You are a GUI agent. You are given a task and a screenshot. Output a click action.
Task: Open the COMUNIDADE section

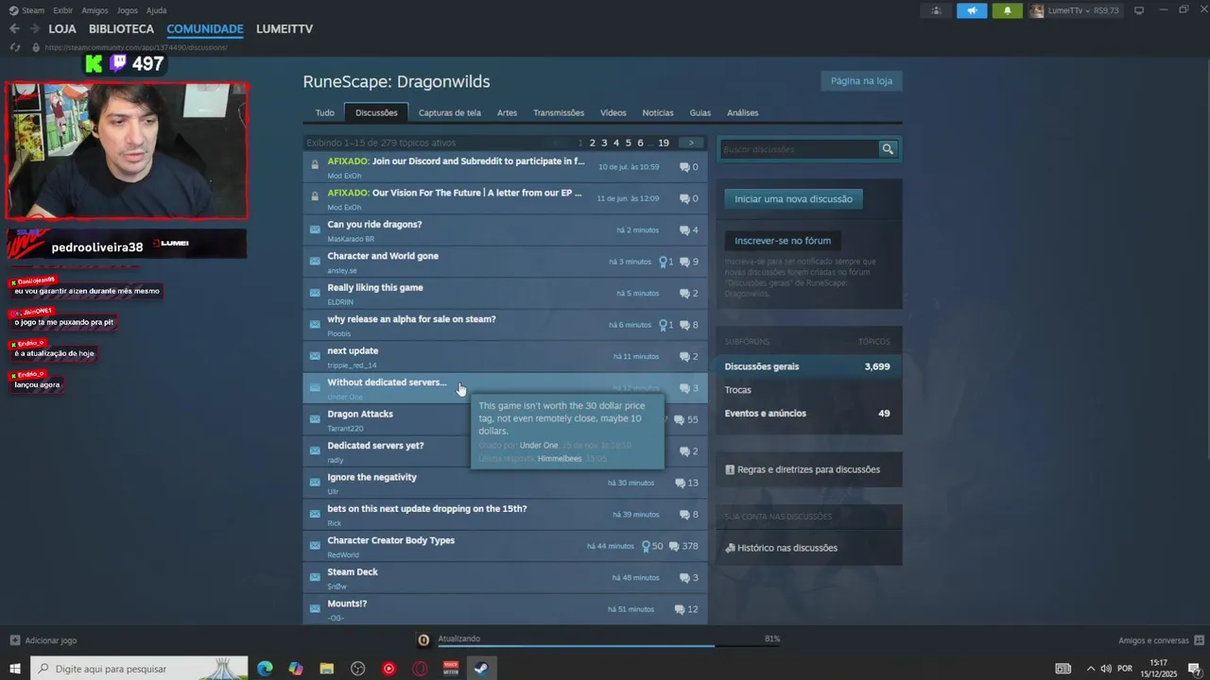click(205, 29)
